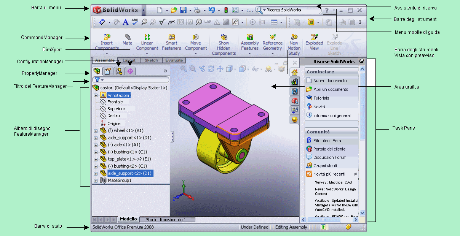460x236 pixels.
Task: Expand the top_plate<1> component node
Action: (x=96, y=159)
